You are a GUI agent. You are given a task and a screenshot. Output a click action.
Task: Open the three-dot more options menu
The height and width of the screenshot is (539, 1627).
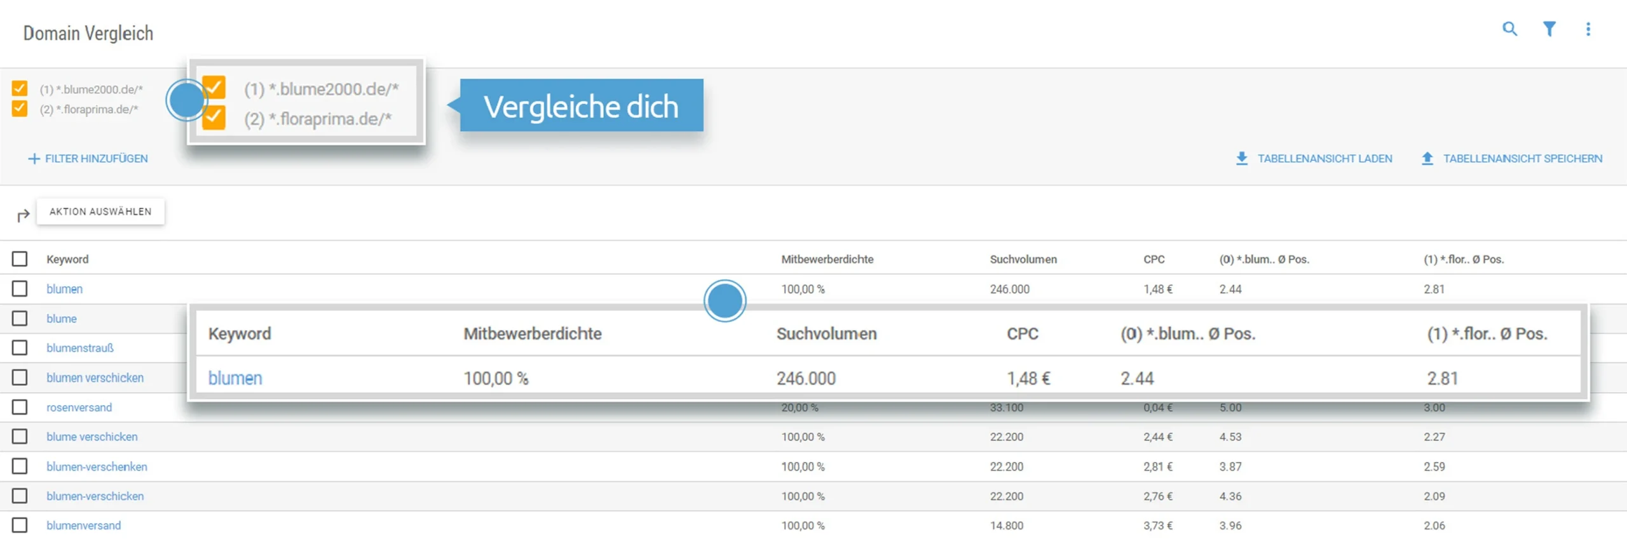coord(1588,29)
